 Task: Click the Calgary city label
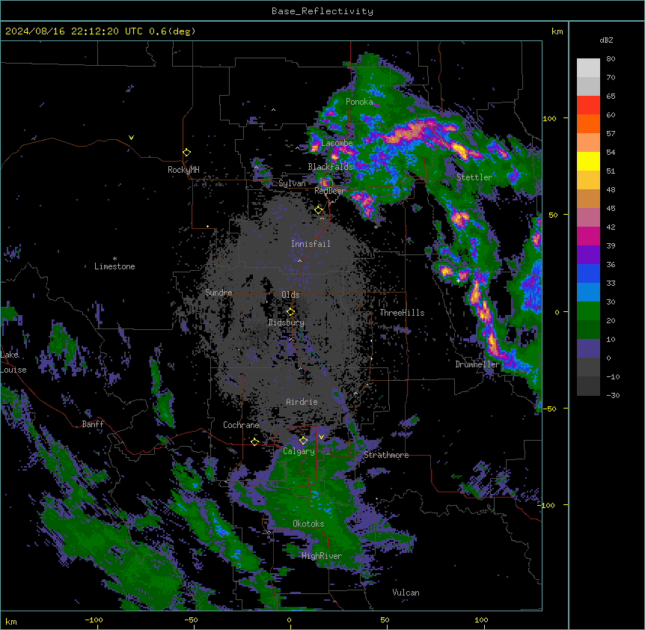click(x=299, y=451)
